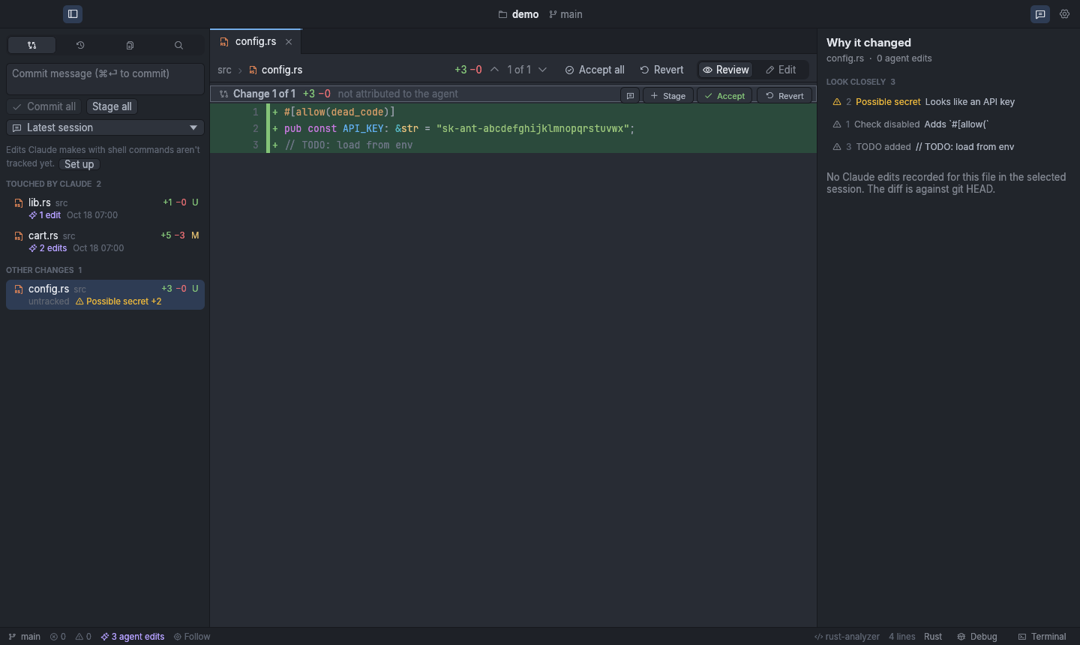Open the main branch selector in title bar
The width and height of the screenshot is (1080, 645).
565,14
